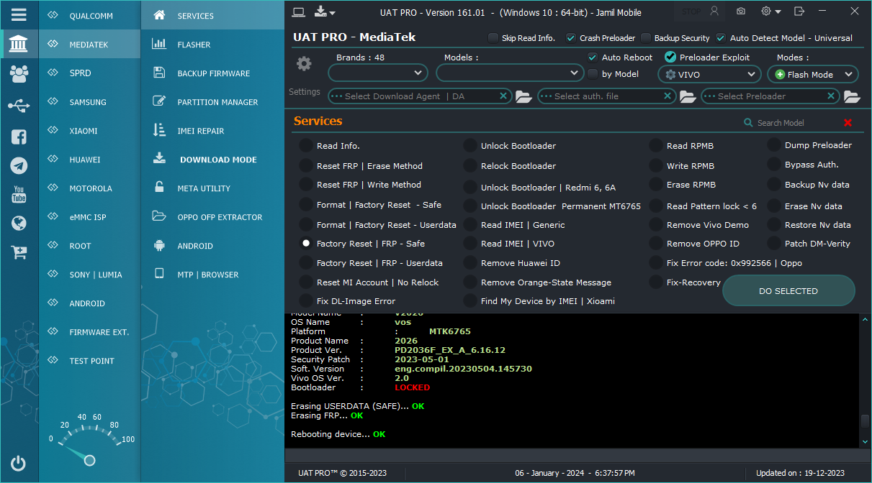Open the Flash Mode dropdown
The image size is (872, 483).
click(x=812, y=74)
